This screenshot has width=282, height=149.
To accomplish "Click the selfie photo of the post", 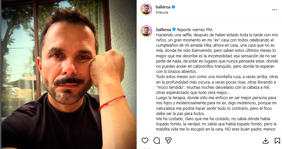I will pos(69,74).
